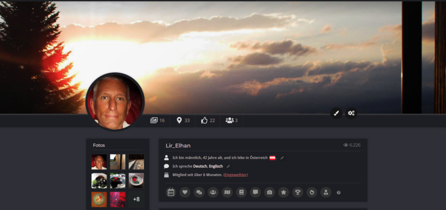Open the friends tab showing 3
The height and width of the screenshot is (210, 446).
(x=231, y=121)
